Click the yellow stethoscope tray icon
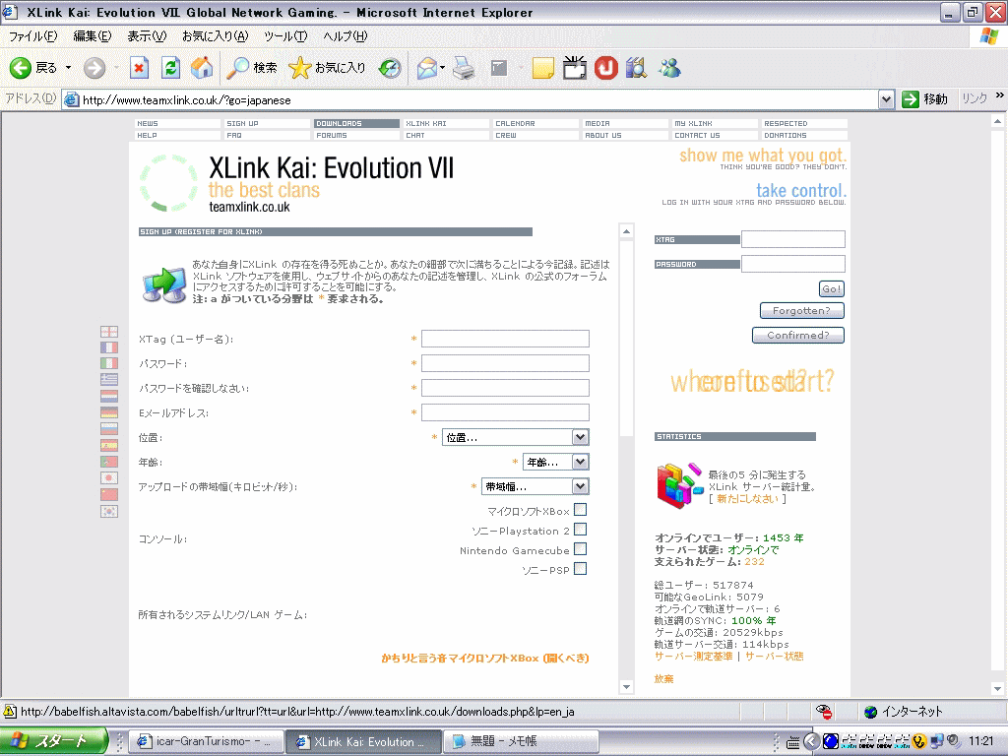 pos(919,741)
